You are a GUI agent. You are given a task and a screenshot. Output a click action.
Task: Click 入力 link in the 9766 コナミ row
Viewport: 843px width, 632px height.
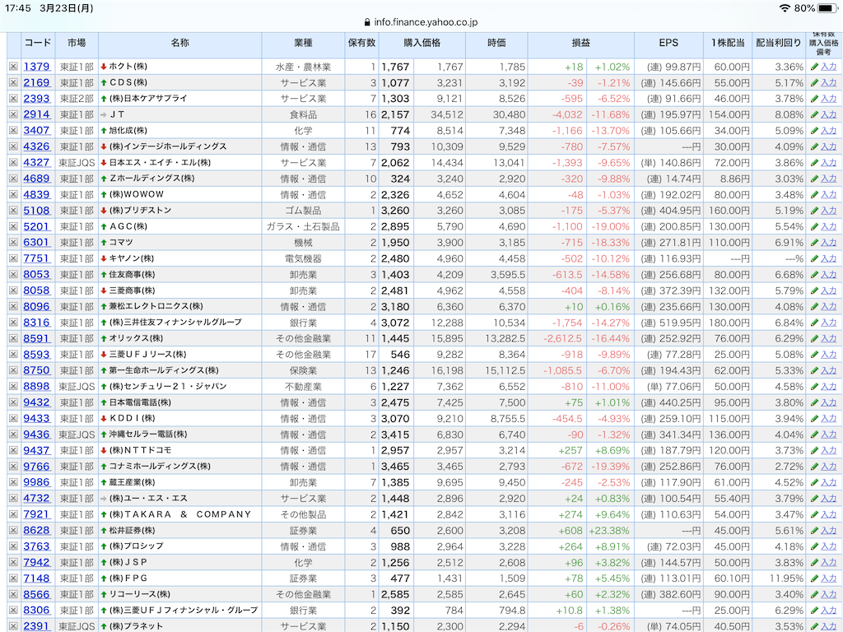click(828, 467)
